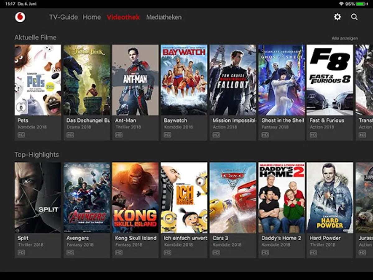Click the 'Mission Impossible' title text

coord(234,120)
